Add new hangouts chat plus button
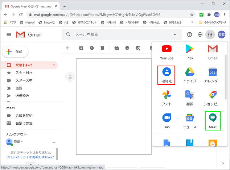Screen dimensions: 230x170 click(x=54, y=142)
